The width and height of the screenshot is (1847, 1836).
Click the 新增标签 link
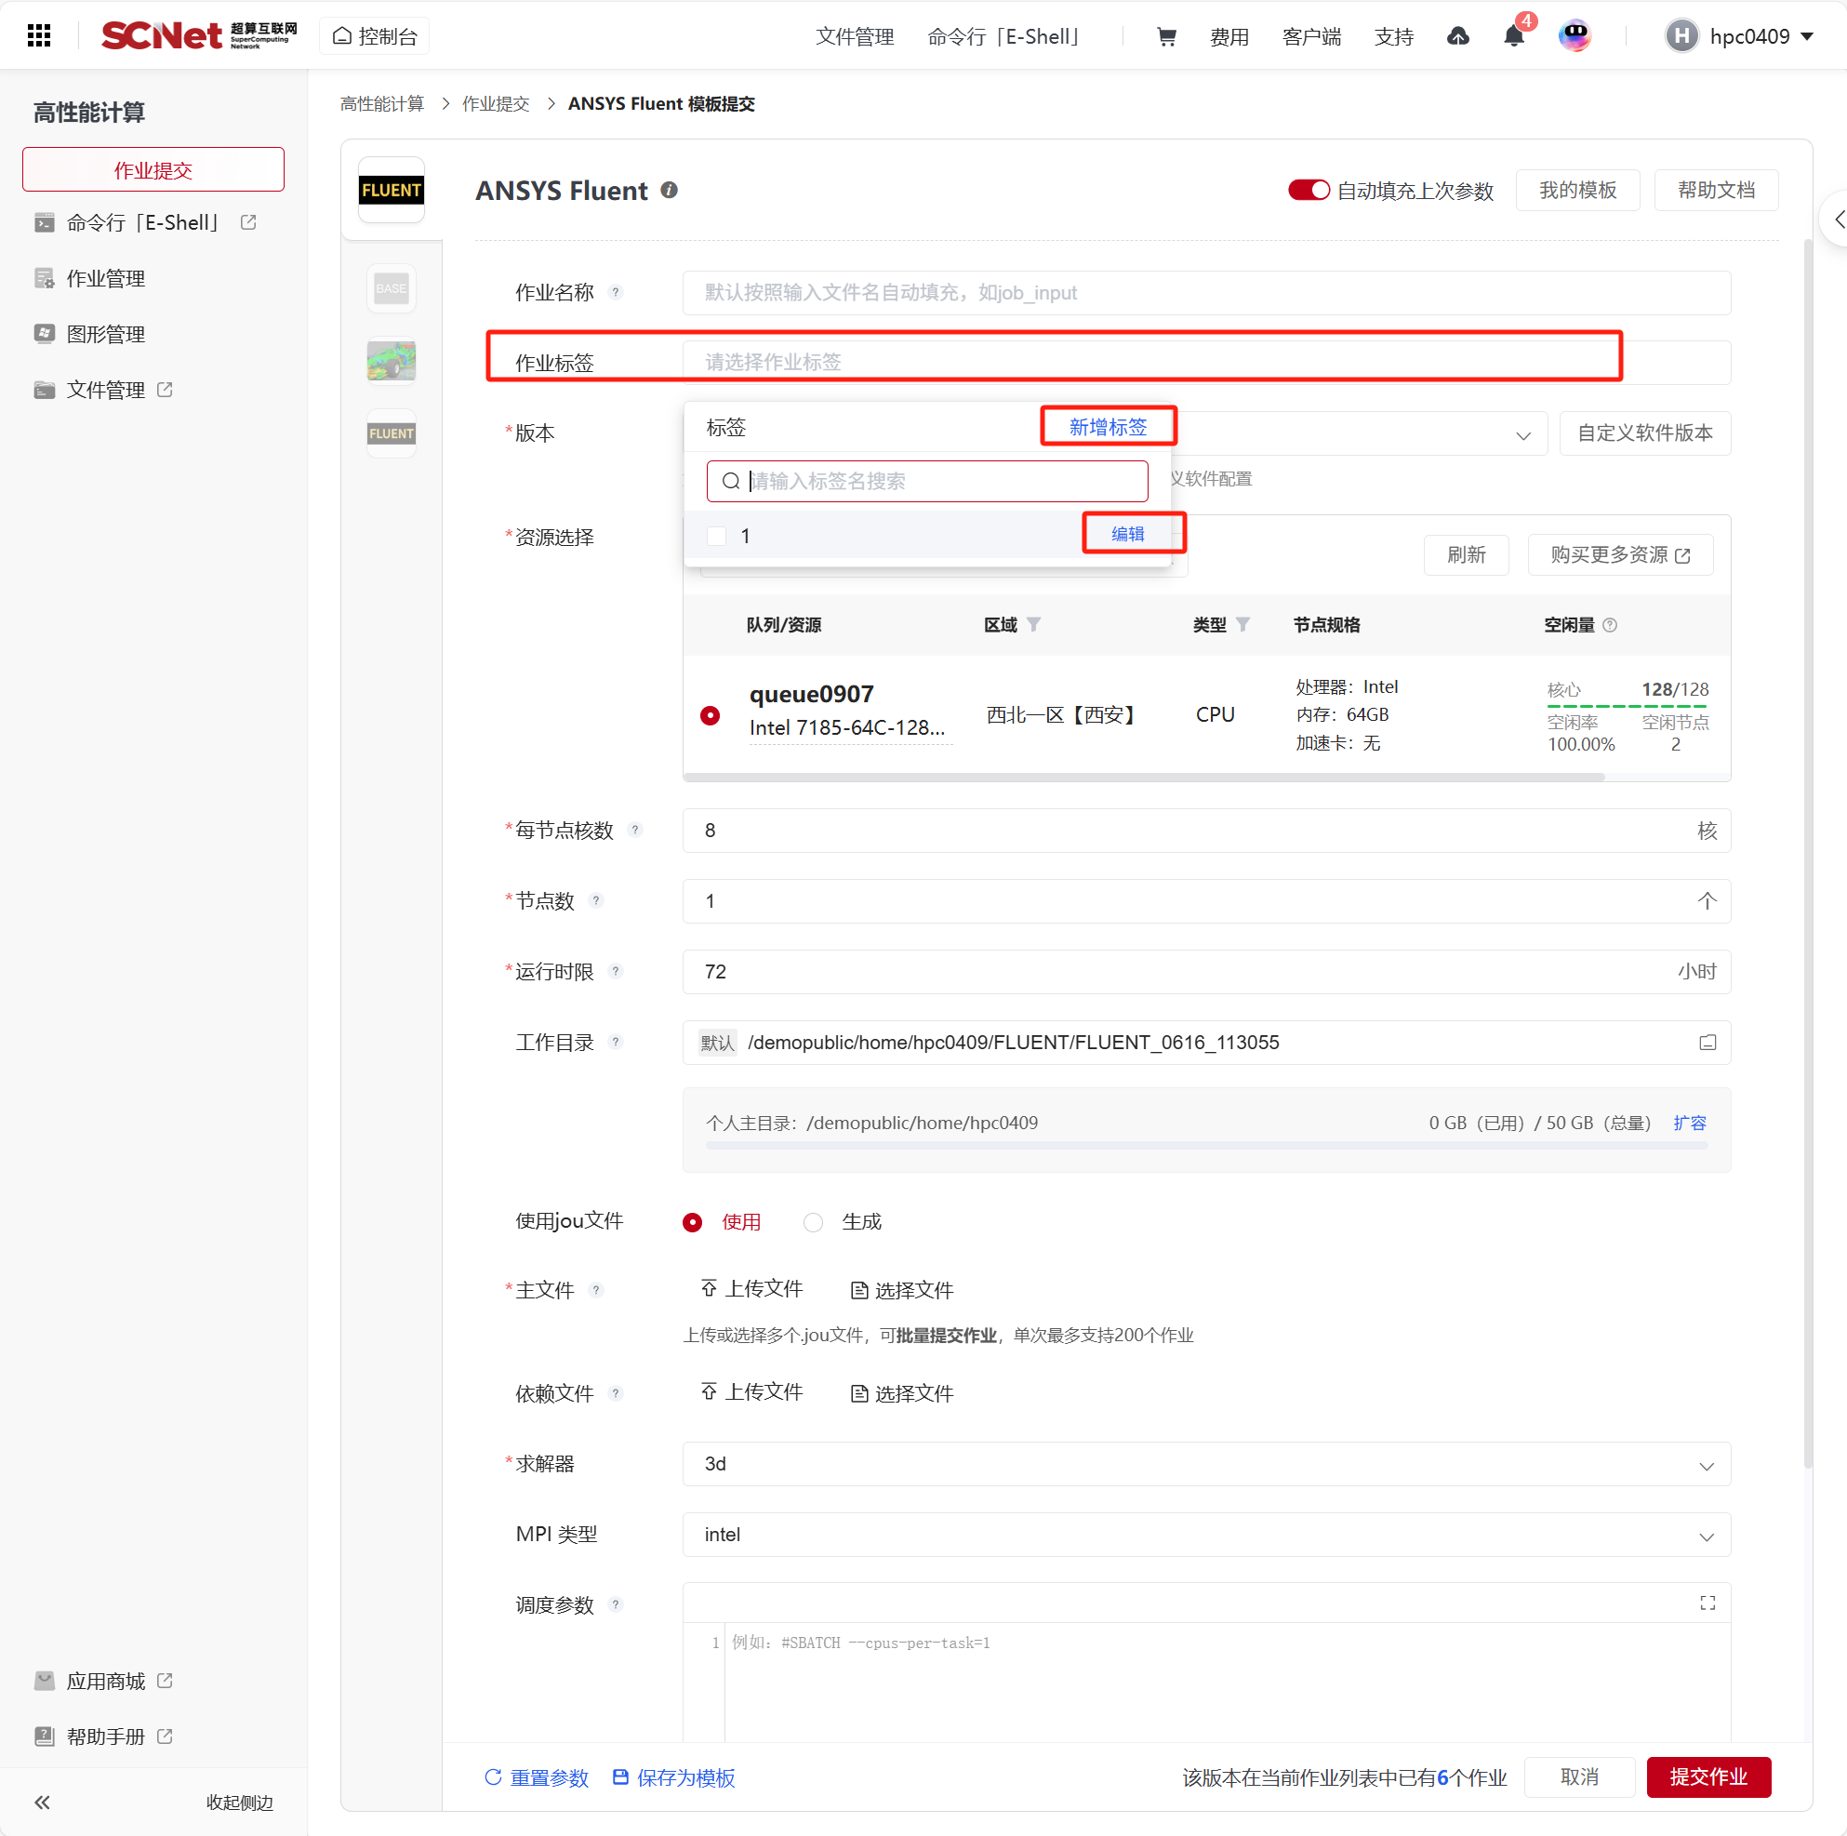click(1108, 427)
